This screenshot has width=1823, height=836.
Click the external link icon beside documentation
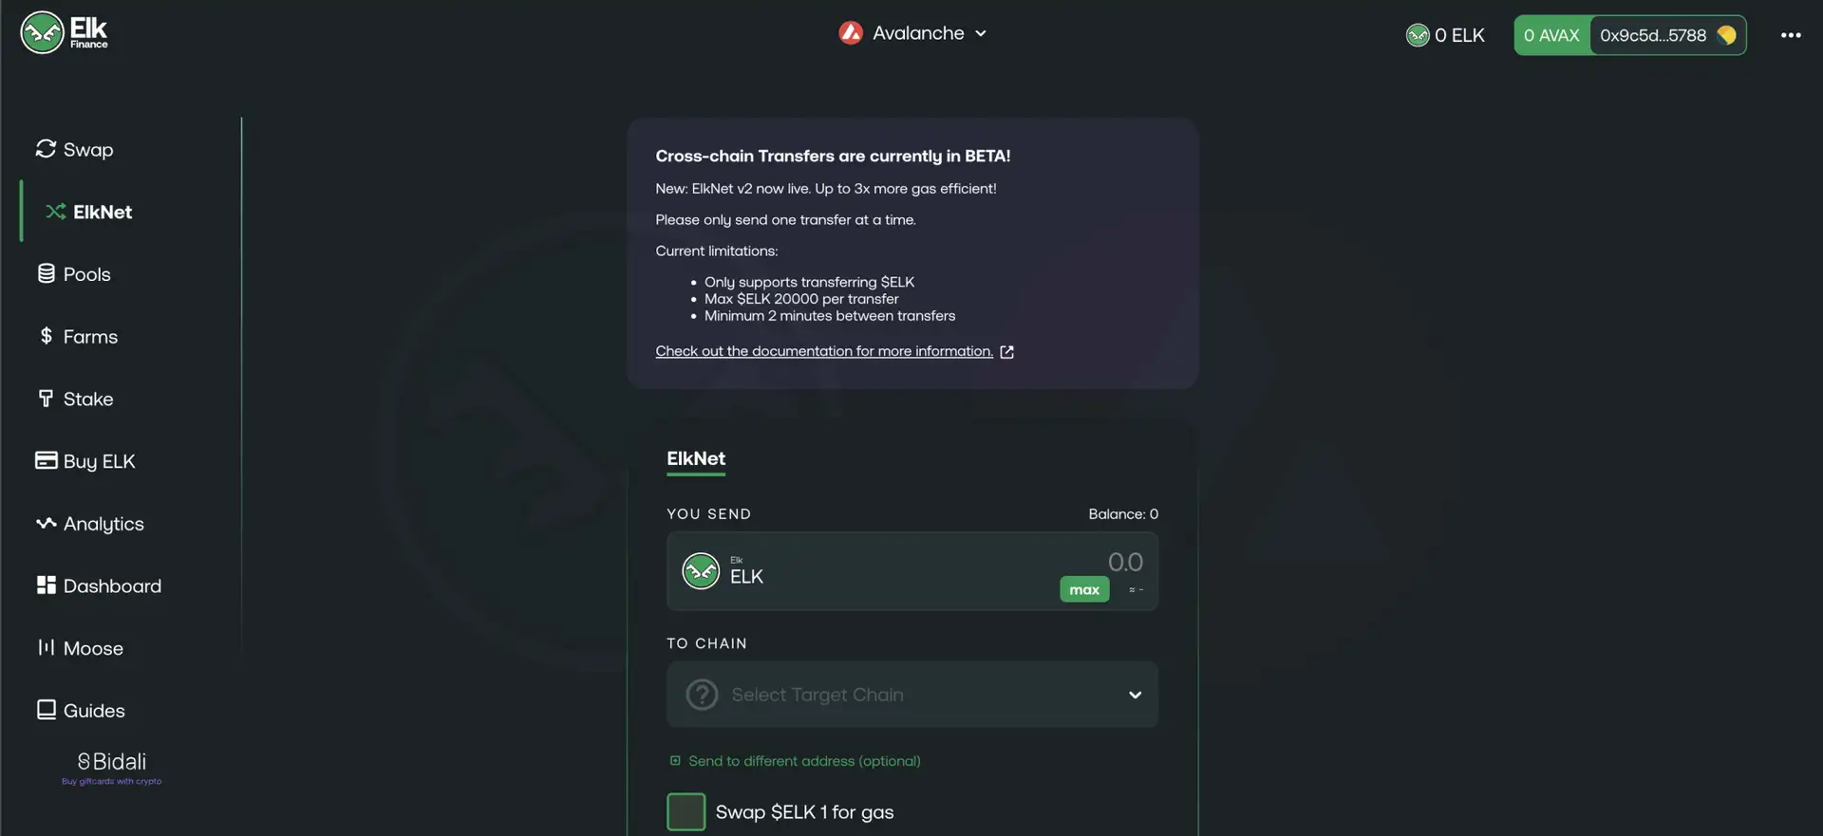(1007, 352)
